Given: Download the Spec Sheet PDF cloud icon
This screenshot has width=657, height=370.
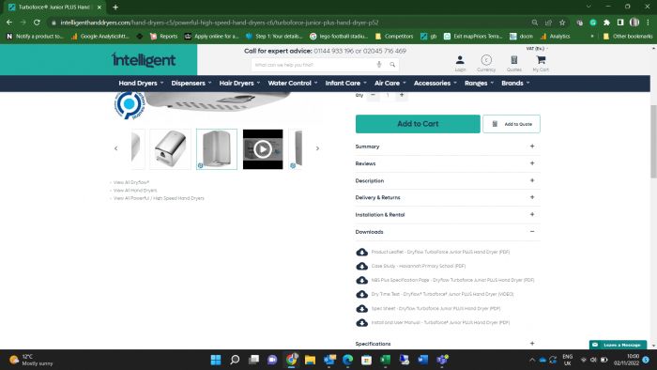Looking at the screenshot, I should pos(361,308).
